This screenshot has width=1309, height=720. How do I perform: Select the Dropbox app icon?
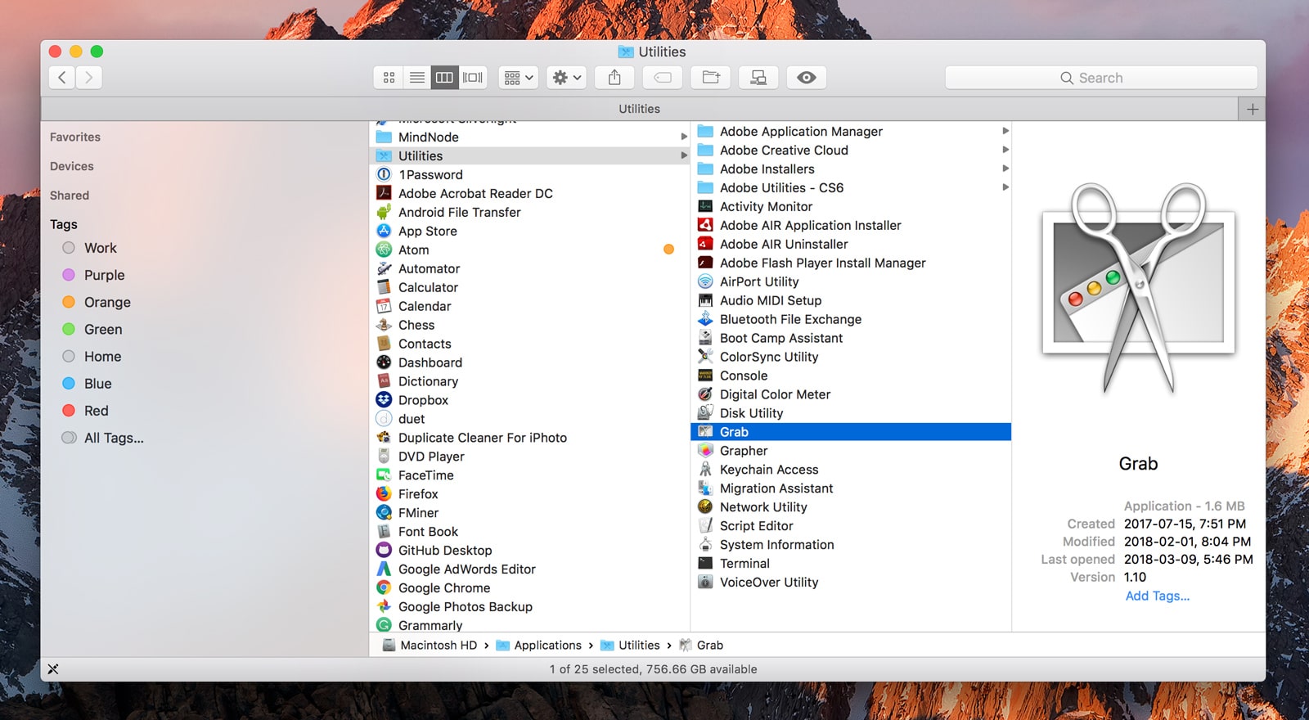point(384,400)
